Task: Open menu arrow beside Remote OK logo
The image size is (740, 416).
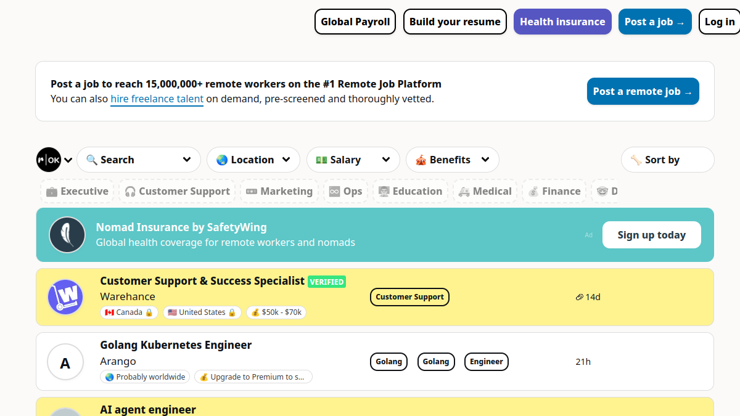Action: point(68,160)
